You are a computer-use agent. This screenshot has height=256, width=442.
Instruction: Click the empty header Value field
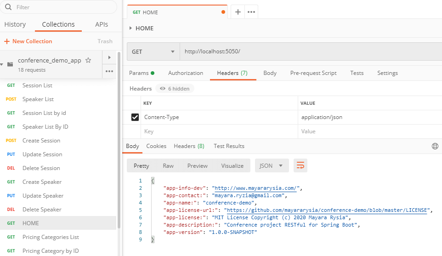pos(369,131)
